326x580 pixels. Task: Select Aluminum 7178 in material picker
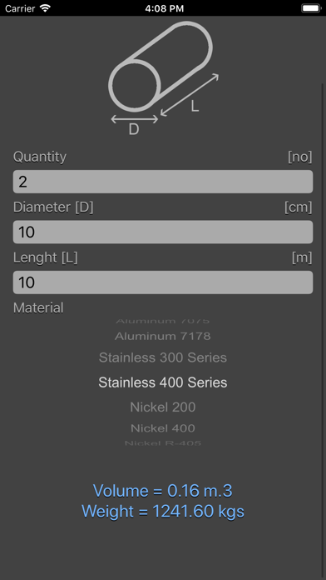pyautogui.click(x=163, y=336)
